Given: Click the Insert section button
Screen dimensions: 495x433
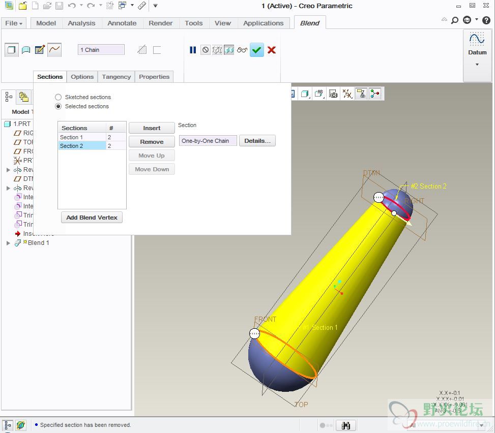Looking at the screenshot, I should 152,128.
